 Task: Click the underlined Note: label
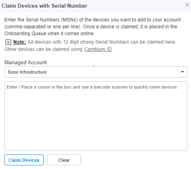click(x=19, y=42)
